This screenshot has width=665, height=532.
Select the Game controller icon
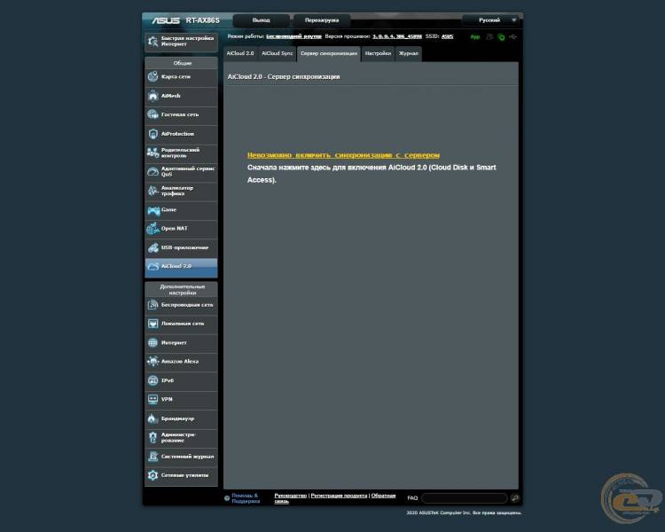153,210
